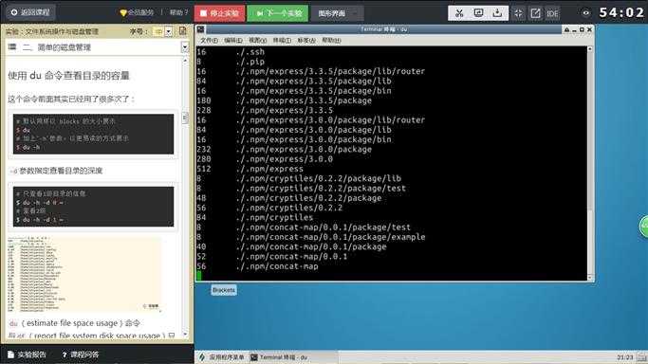Click the first du command code block
This screenshot has width=648, height=364.
(93, 134)
